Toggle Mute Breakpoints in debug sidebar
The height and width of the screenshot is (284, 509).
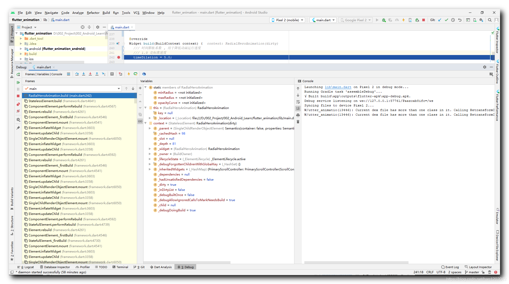click(18, 111)
